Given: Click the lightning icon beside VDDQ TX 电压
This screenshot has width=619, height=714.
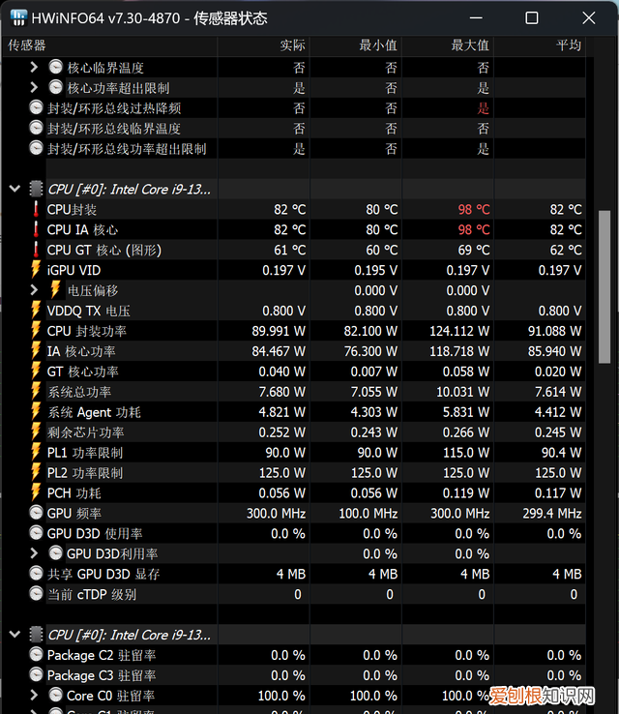Looking at the screenshot, I should coord(36,311).
